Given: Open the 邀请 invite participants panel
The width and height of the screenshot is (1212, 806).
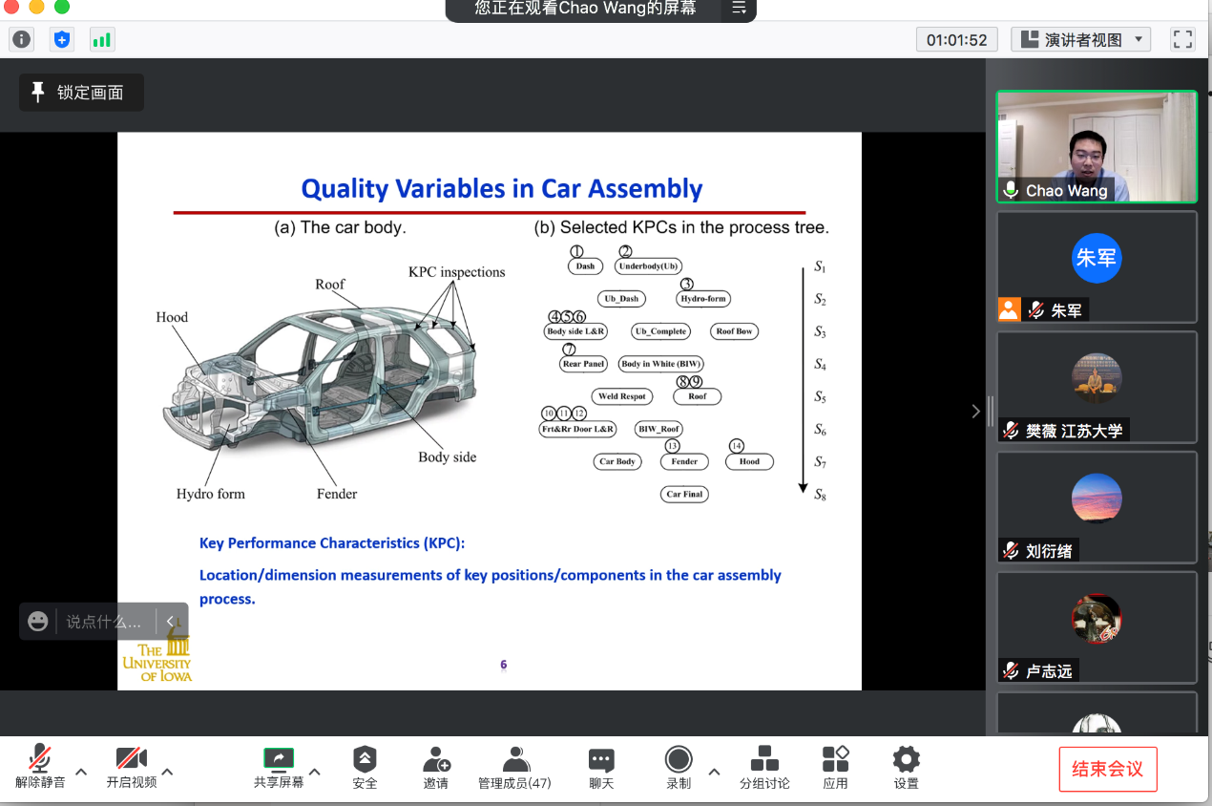Looking at the screenshot, I should click(436, 768).
